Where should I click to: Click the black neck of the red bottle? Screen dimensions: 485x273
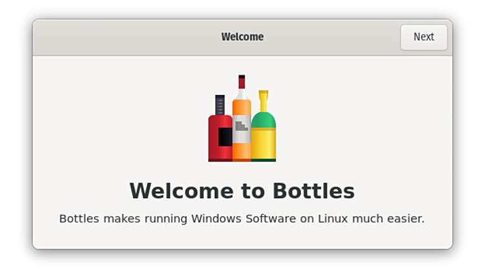coord(220,105)
